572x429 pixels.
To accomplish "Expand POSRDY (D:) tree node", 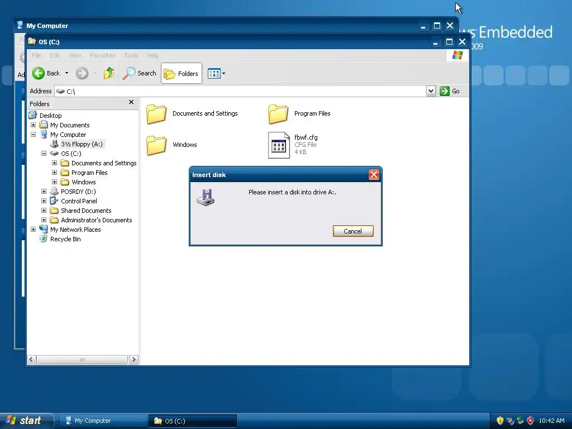I will [44, 191].
